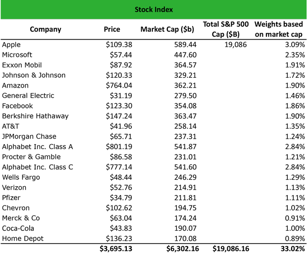The height and width of the screenshot is (254, 307).
Task: Click the Apple company cell
Action: (x=11, y=45)
